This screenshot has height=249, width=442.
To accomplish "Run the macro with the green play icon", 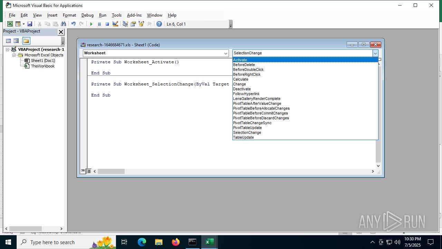I will [91, 24].
